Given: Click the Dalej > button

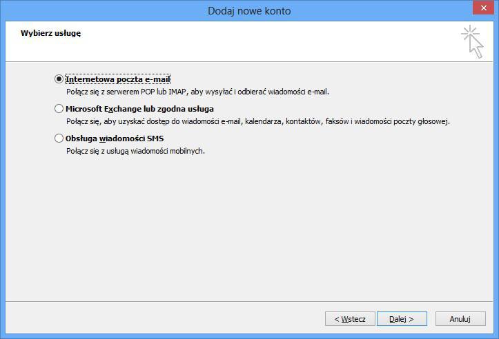Looking at the screenshot, I should point(402,318).
